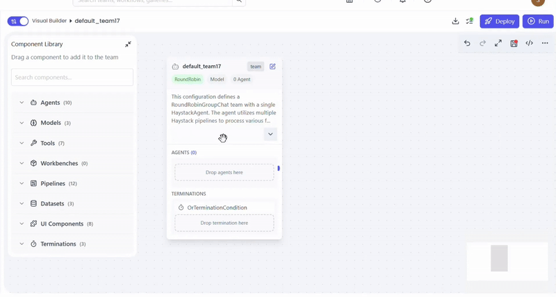Save the team with the floppy disk icon
This screenshot has width=556, height=297.
coord(514,43)
